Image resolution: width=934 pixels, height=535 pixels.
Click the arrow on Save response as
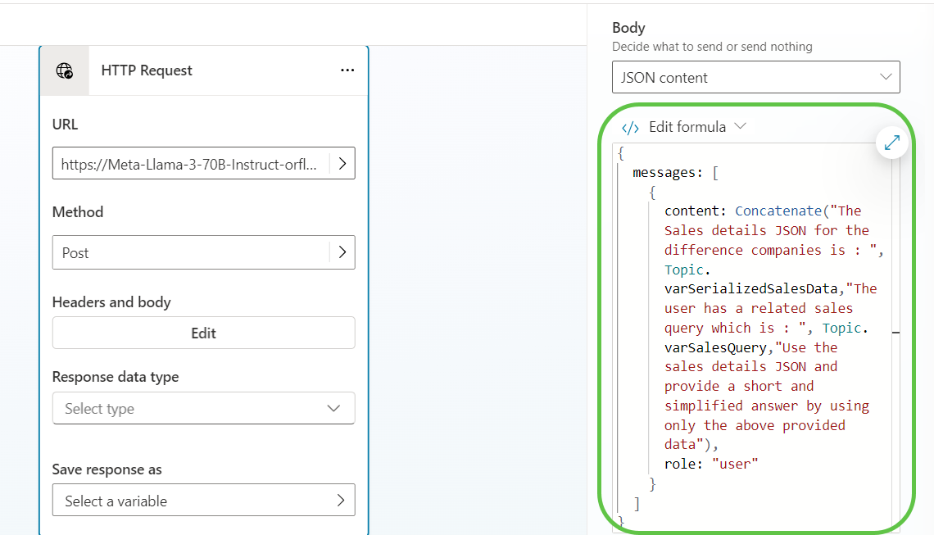[342, 500]
